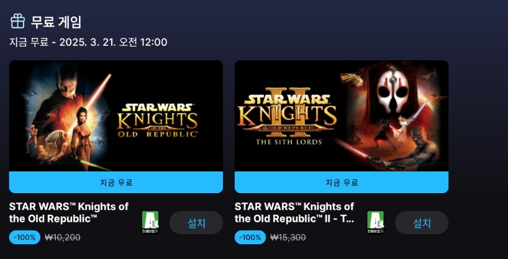Click 지금 무료 banner under first KOTOR game
The width and height of the screenshot is (508, 259).
point(116,183)
